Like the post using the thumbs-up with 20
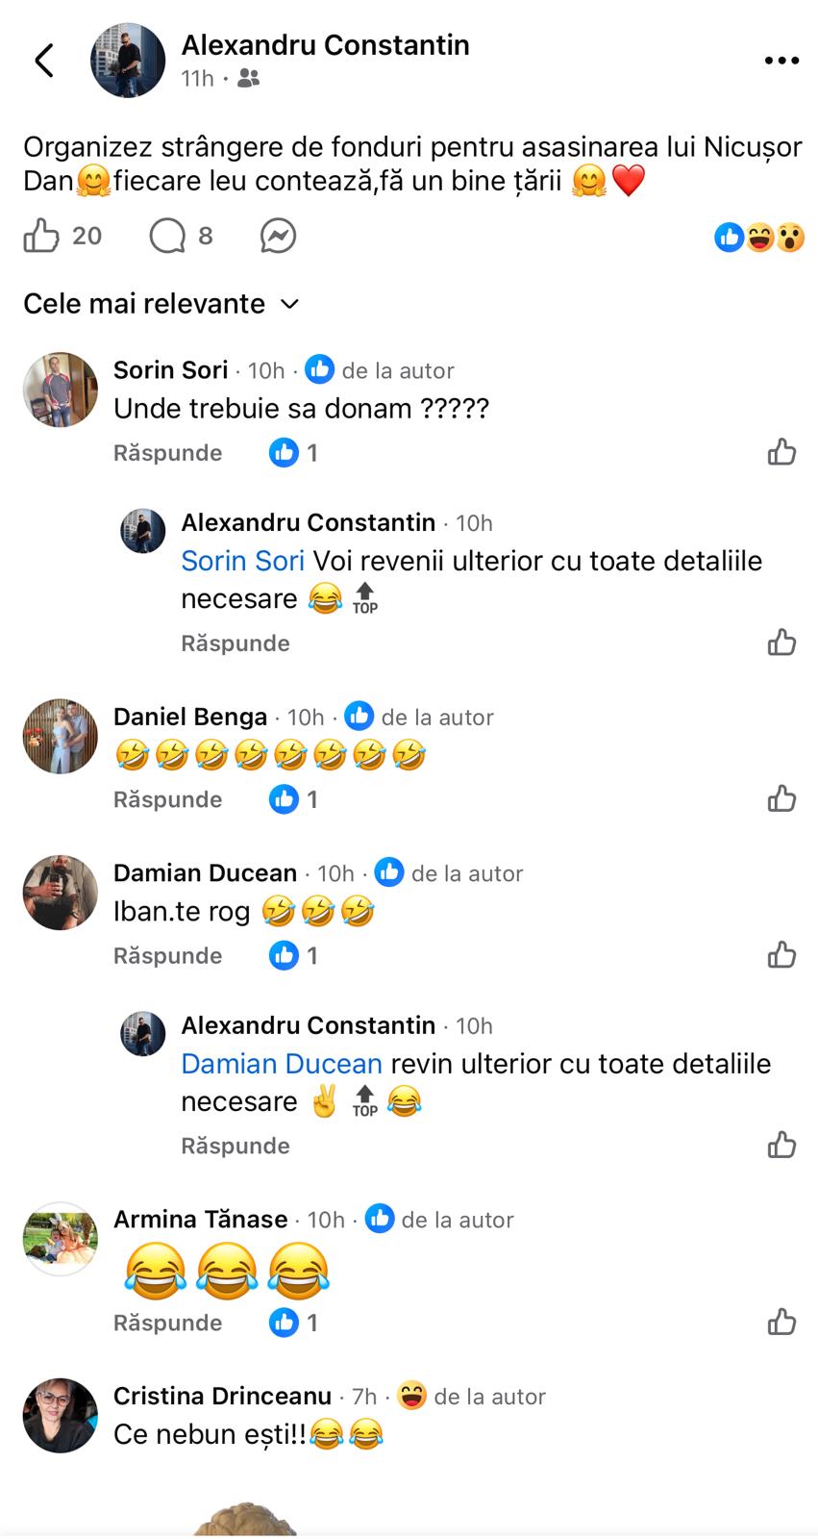Image resolution: width=818 pixels, height=1539 pixels. pyautogui.click(x=42, y=236)
